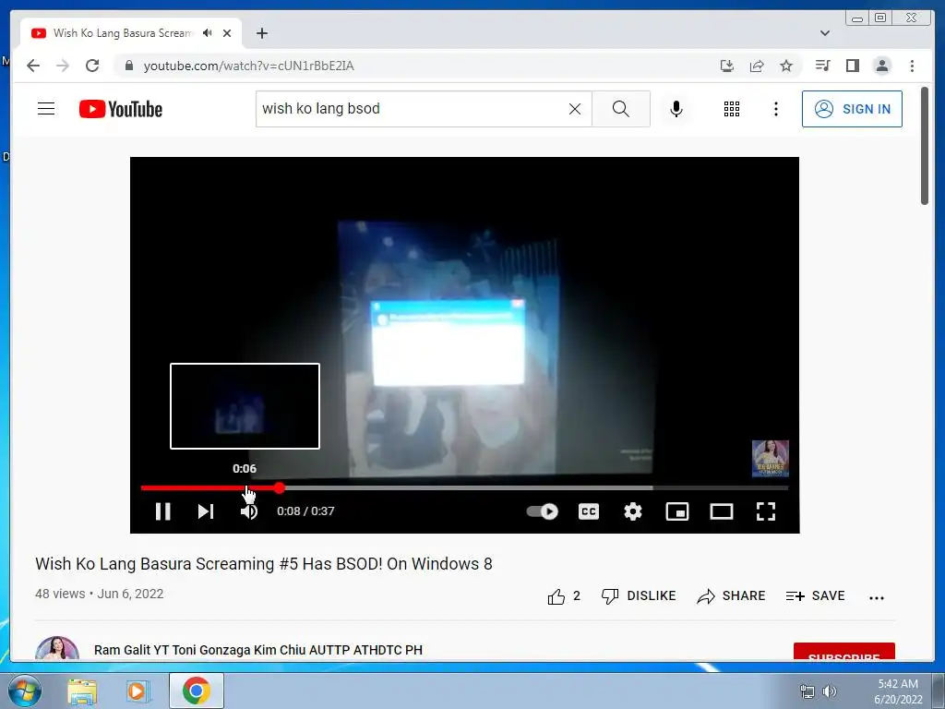Open the SHARE dialog
This screenshot has width=945, height=709.
pos(731,595)
